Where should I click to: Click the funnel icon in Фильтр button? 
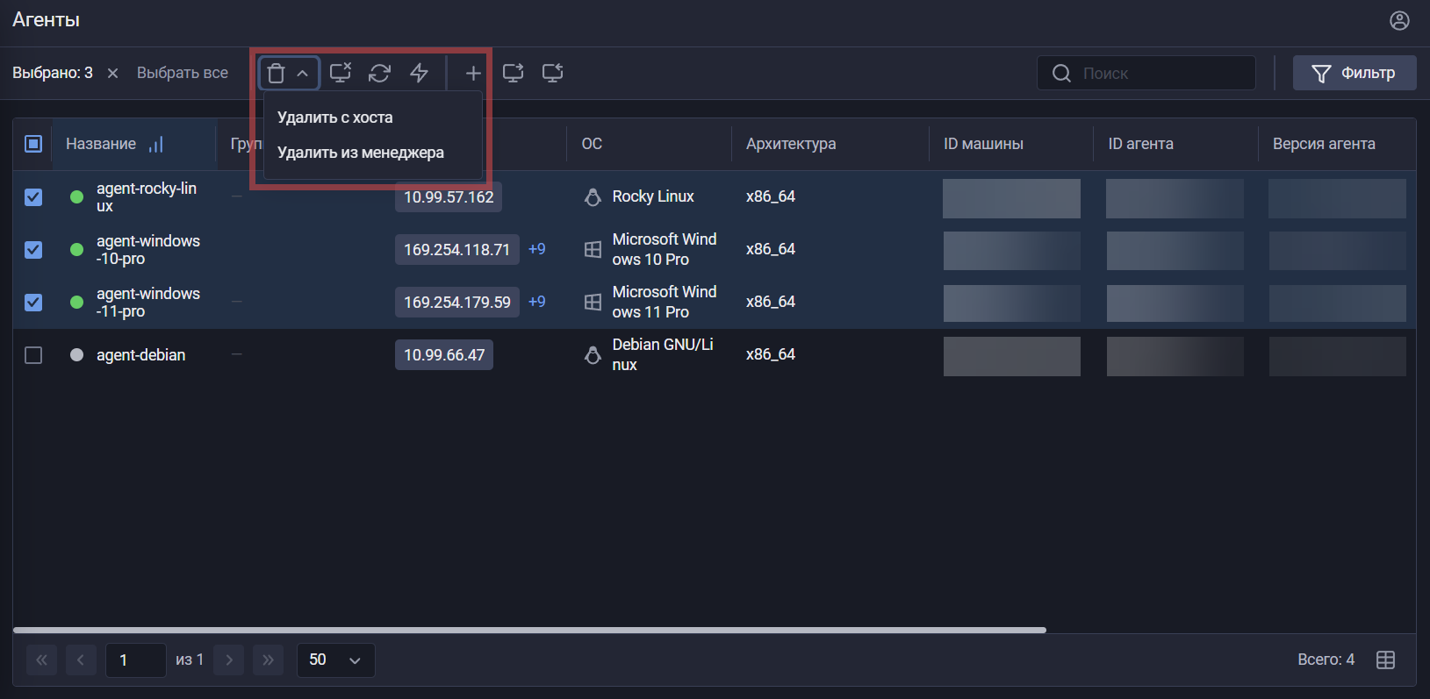[x=1321, y=74]
